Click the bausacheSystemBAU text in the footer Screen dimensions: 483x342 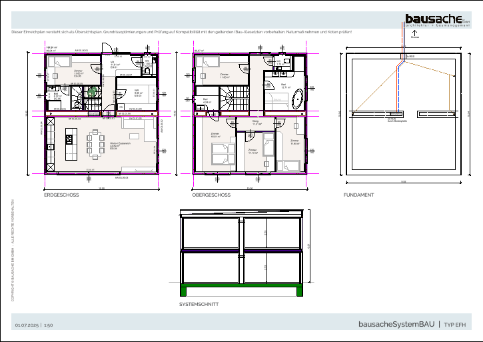(x=396, y=324)
